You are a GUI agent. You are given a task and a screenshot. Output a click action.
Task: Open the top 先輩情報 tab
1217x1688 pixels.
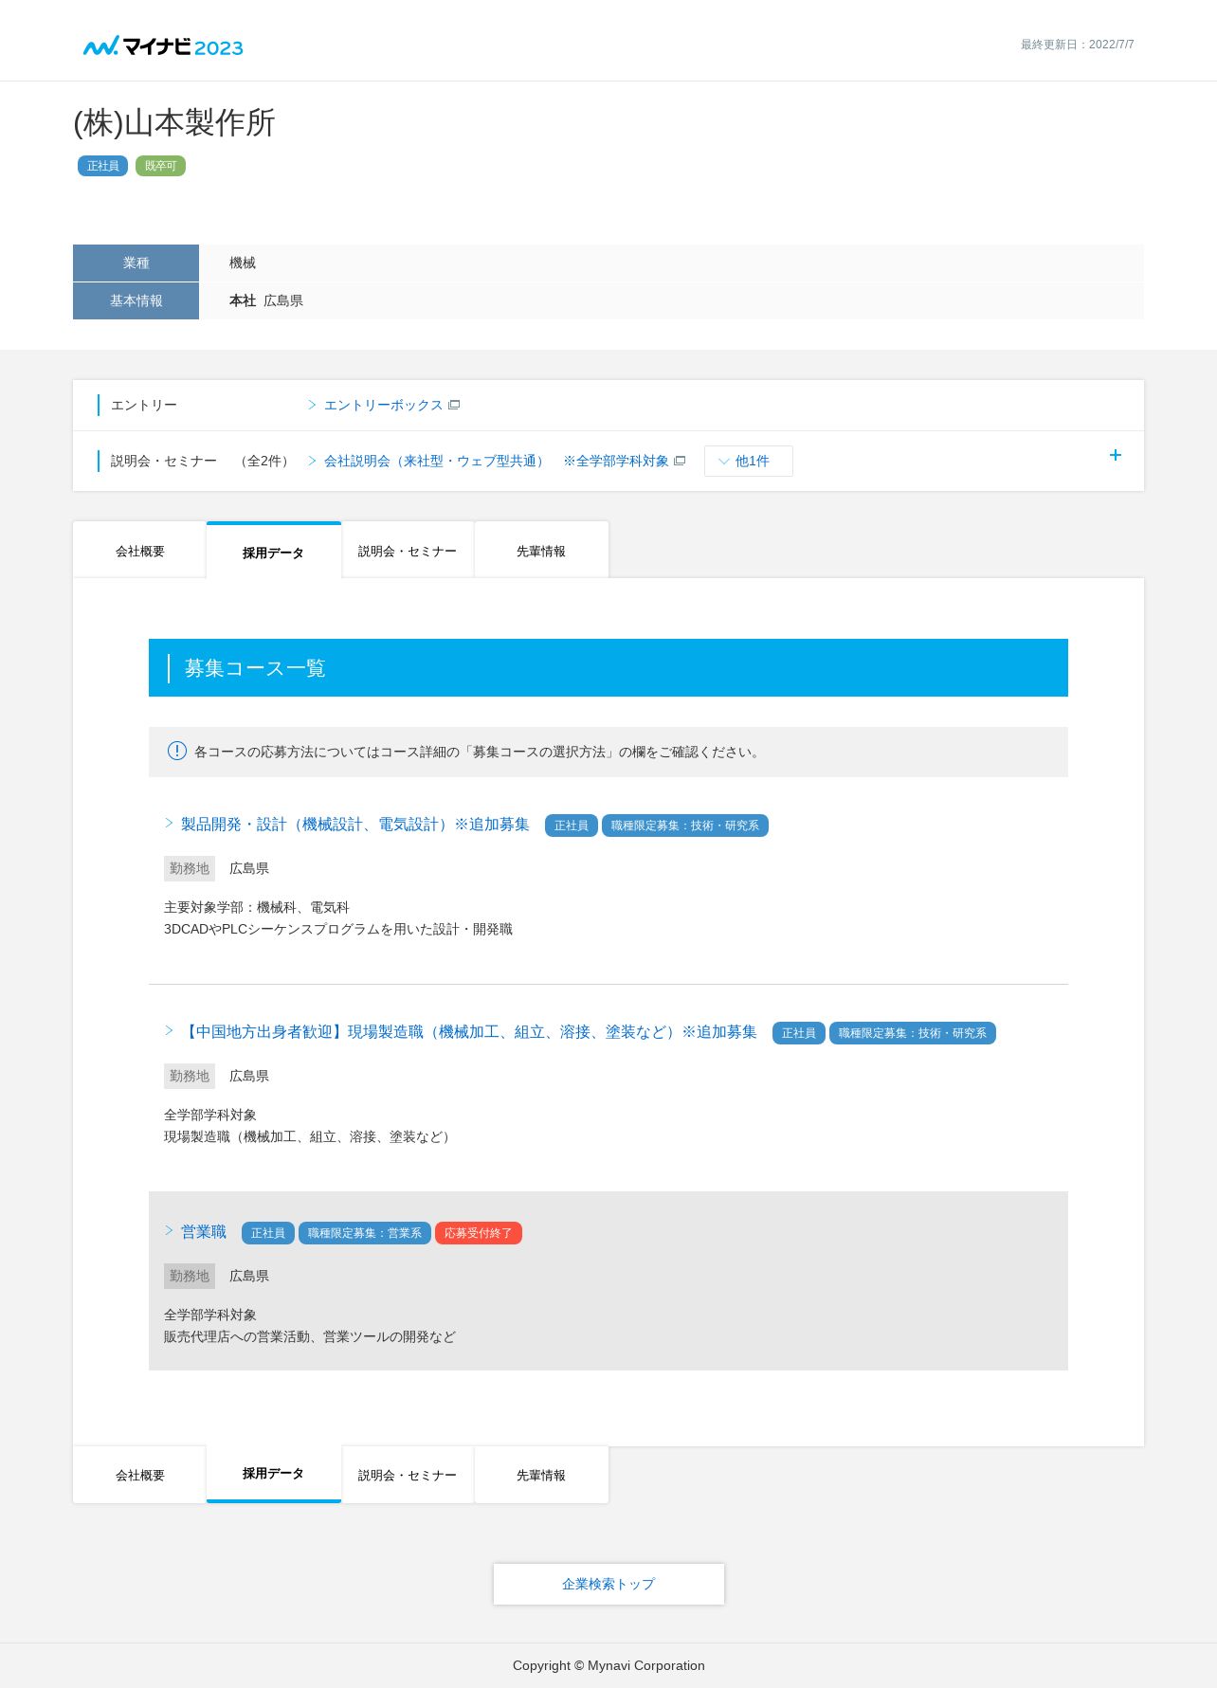(541, 551)
